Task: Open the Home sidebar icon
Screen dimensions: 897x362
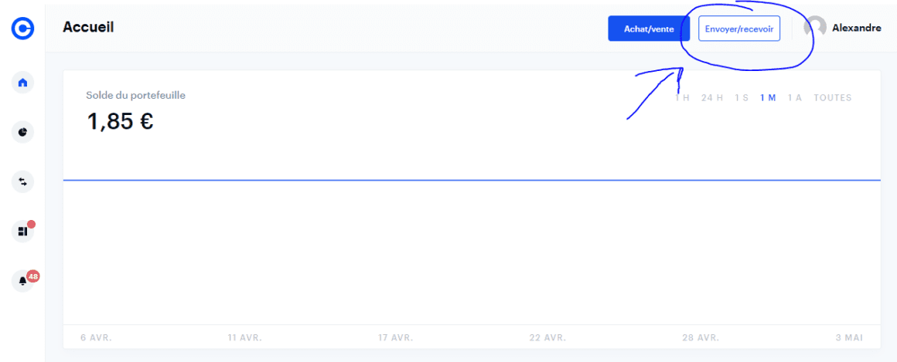Action: [x=22, y=83]
